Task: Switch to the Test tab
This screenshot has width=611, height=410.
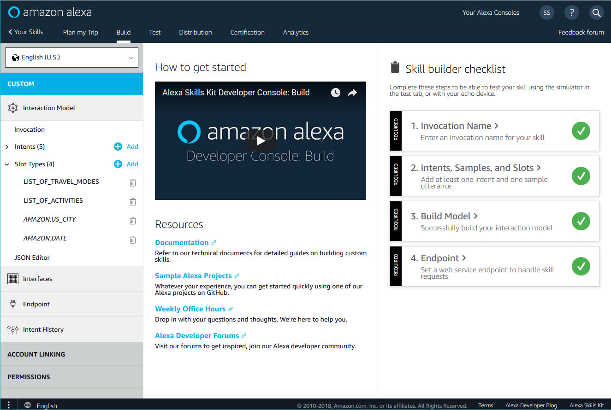Action: (155, 32)
